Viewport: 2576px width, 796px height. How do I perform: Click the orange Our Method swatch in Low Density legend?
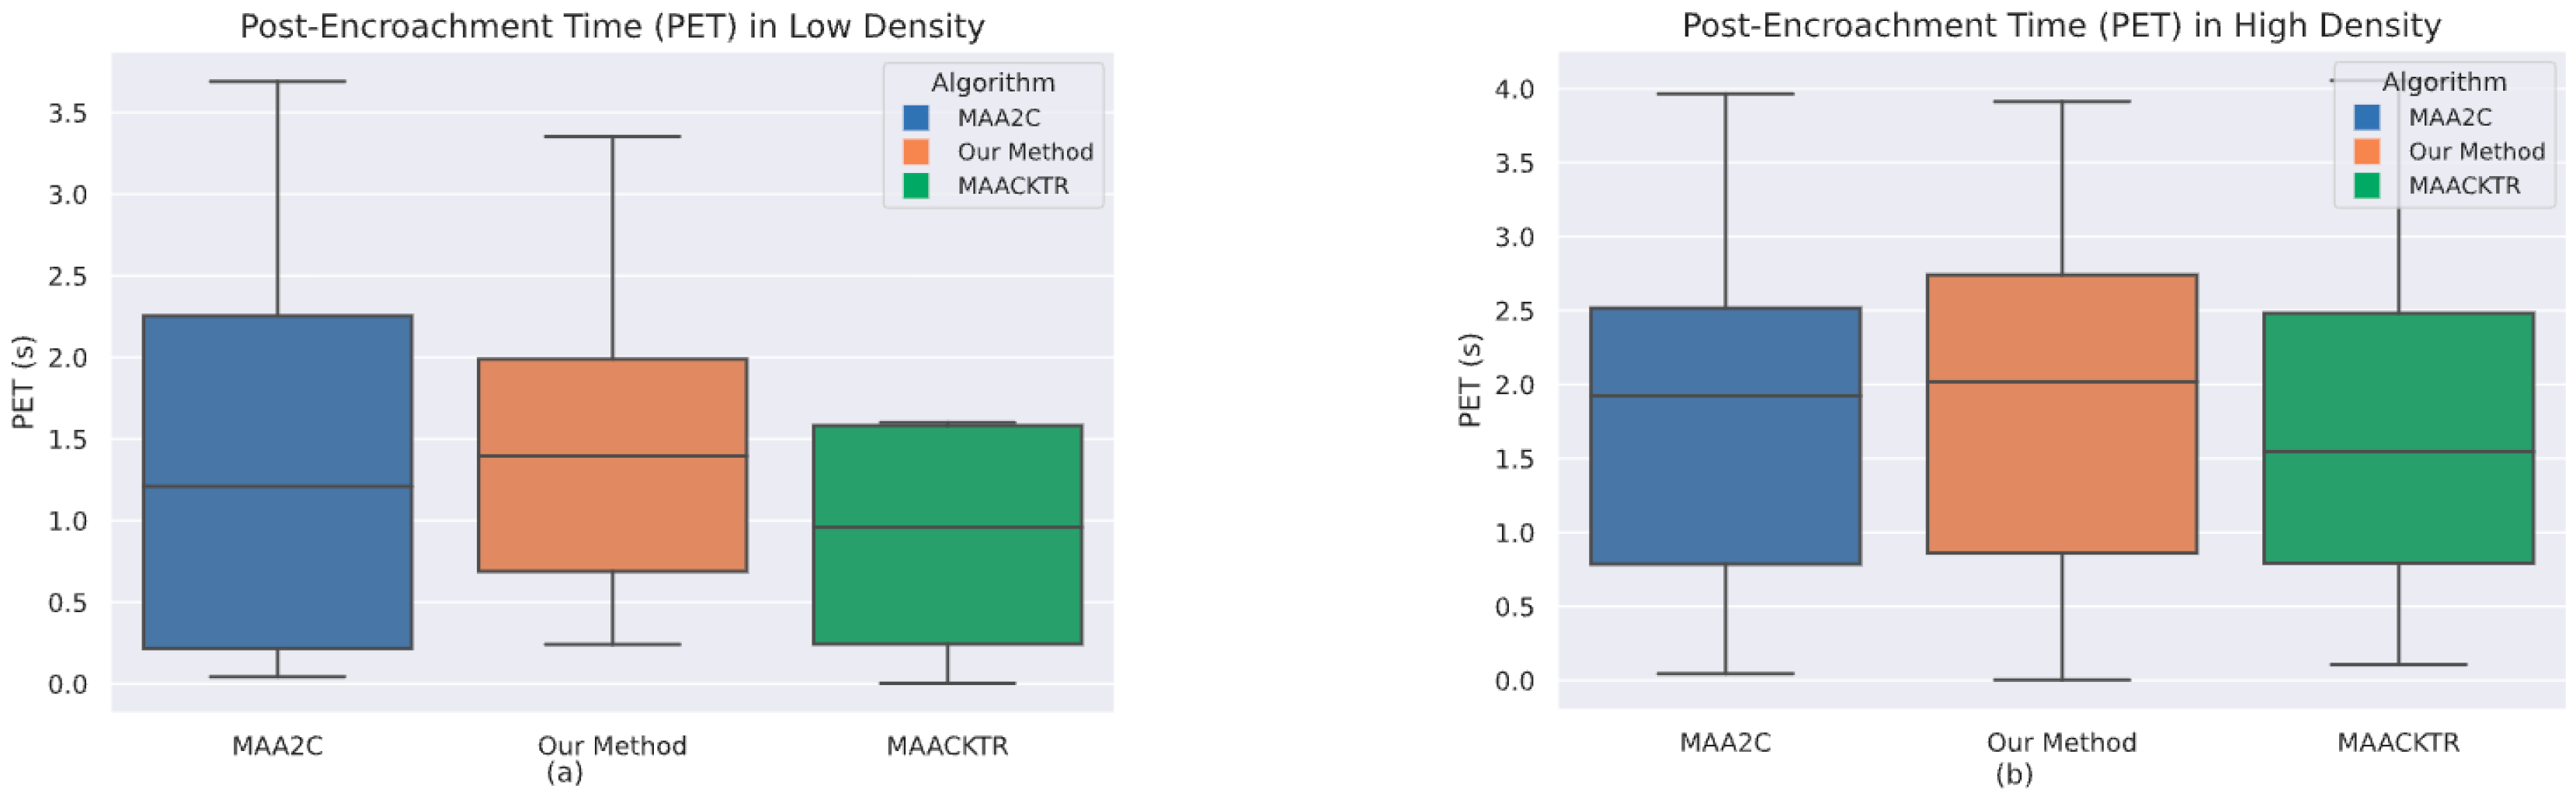(x=916, y=152)
